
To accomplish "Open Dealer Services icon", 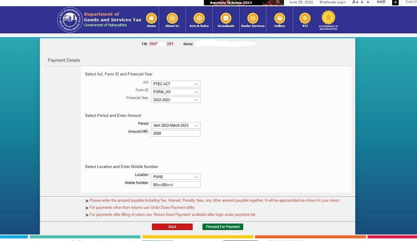I will point(252,18).
